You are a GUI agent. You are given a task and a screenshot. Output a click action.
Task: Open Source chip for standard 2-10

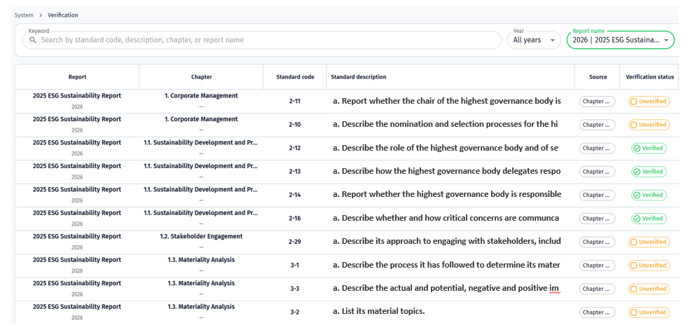click(597, 125)
